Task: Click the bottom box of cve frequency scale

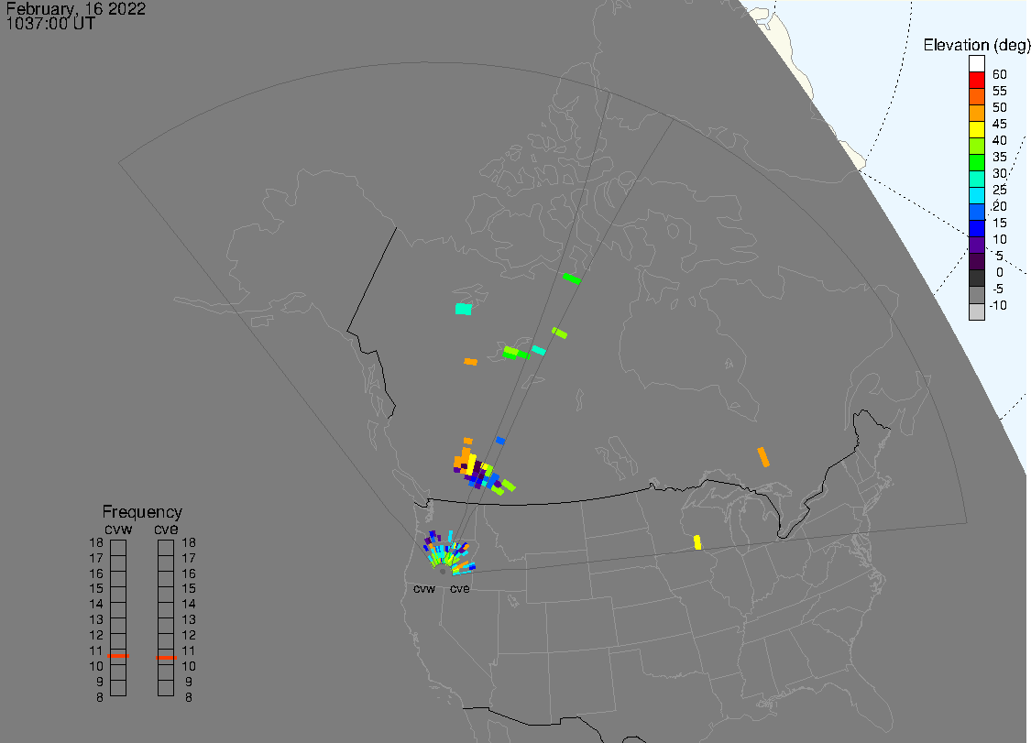Action: tap(166, 688)
